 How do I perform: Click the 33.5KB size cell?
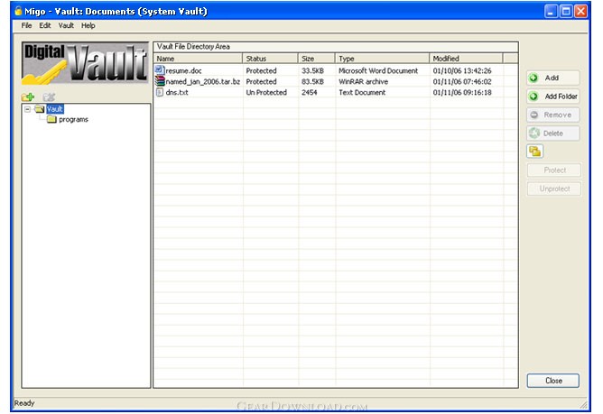[x=312, y=70]
